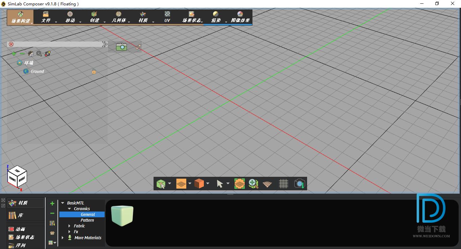Collapse the Ceramics tree node
This screenshot has width=461, height=249.
[70, 209]
